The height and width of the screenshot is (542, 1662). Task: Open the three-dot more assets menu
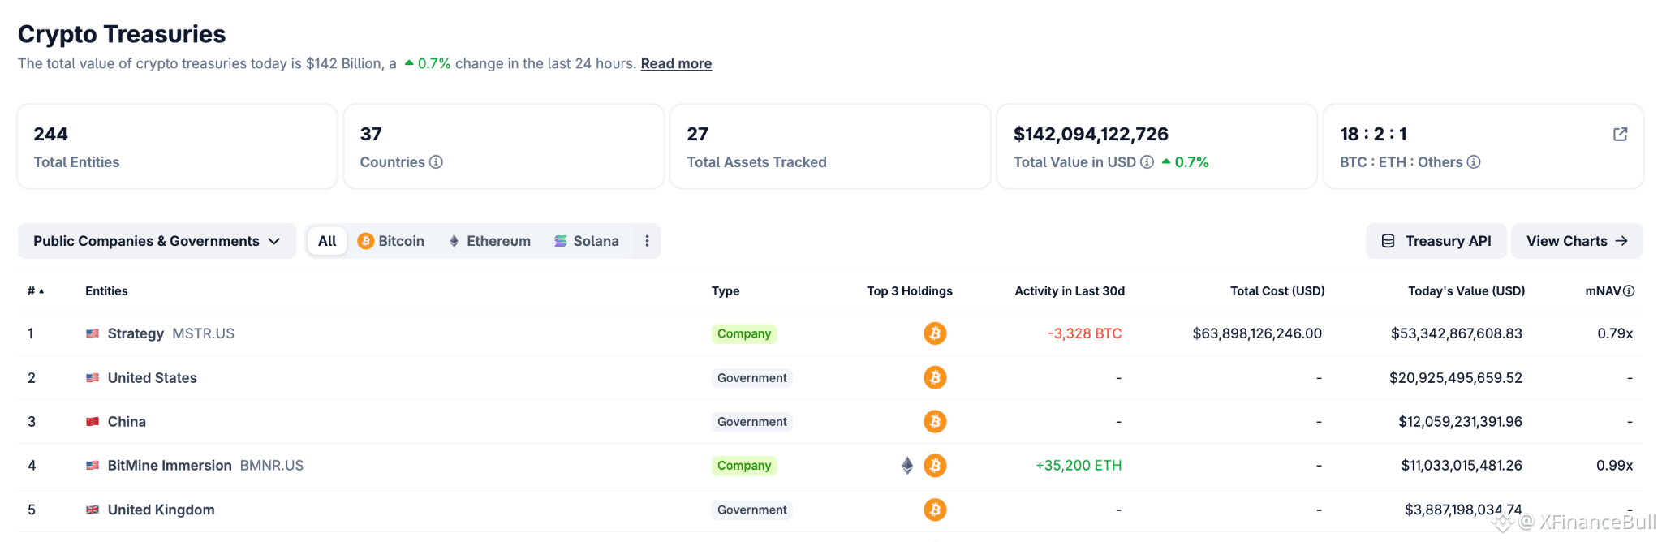click(647, 241)
